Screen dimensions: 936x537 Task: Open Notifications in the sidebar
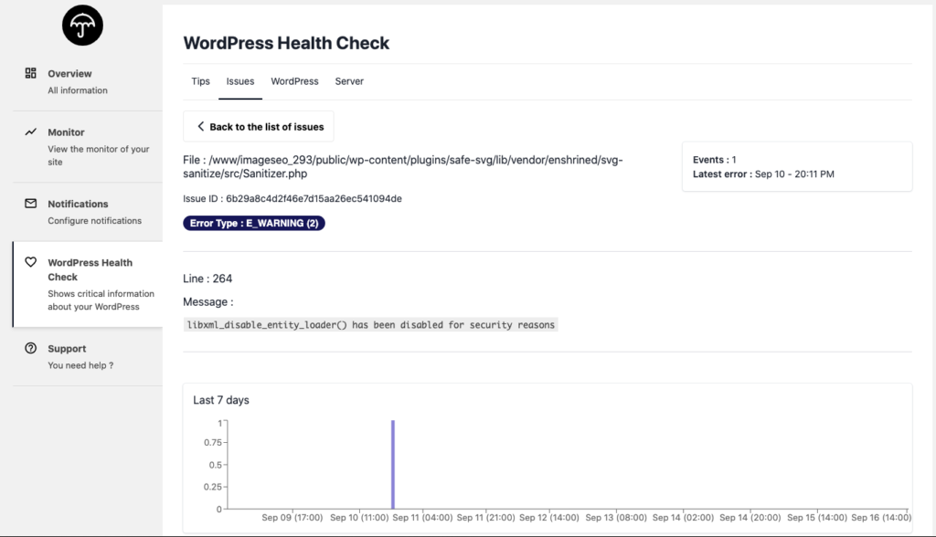(x=87, y=212)
